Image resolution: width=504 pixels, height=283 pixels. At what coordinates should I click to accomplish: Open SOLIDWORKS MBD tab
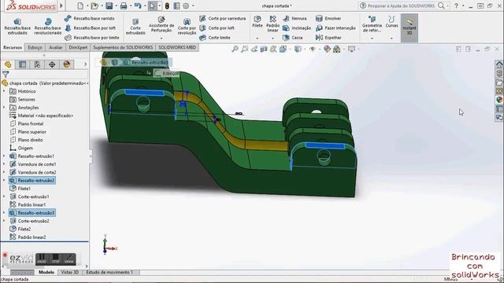(177, 47)
